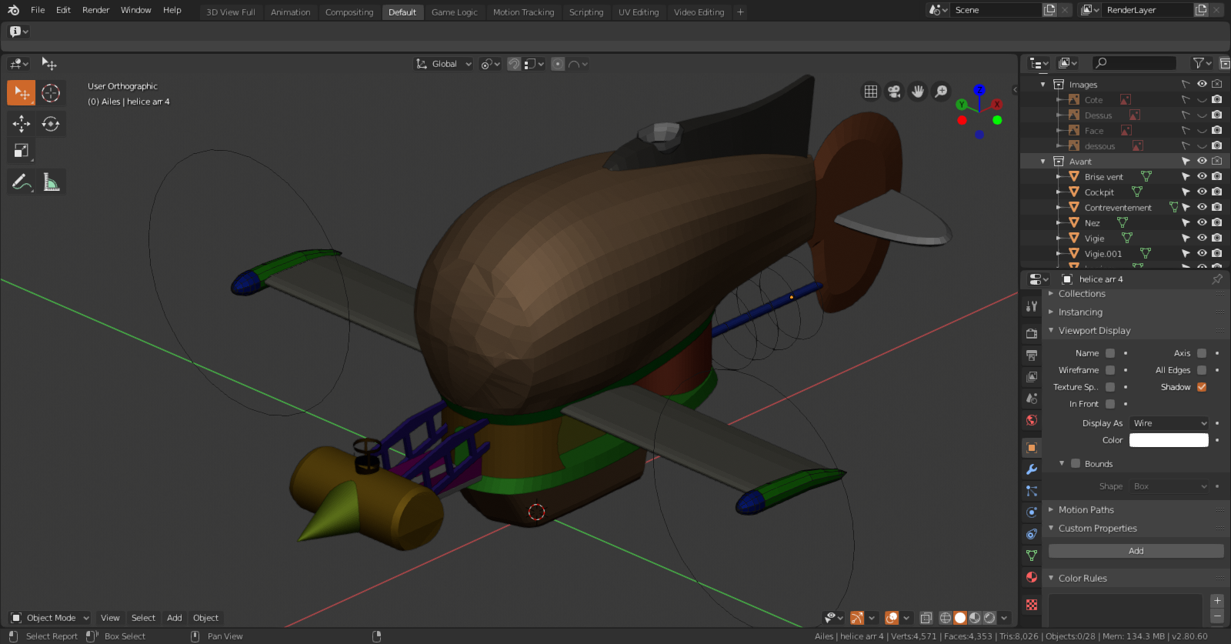This screenshot has width=1231, height=644.
Task: Disable the Shadow checkbox
Action: (x=1202, y=387)
